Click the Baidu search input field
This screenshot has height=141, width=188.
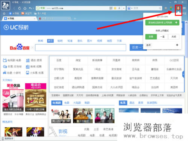80,48
